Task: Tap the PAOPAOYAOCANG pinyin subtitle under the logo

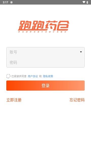Action: click(42, 32)
